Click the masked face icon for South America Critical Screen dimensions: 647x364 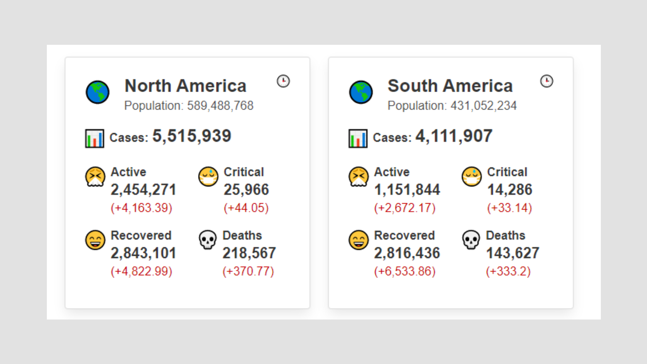[472, 176]
